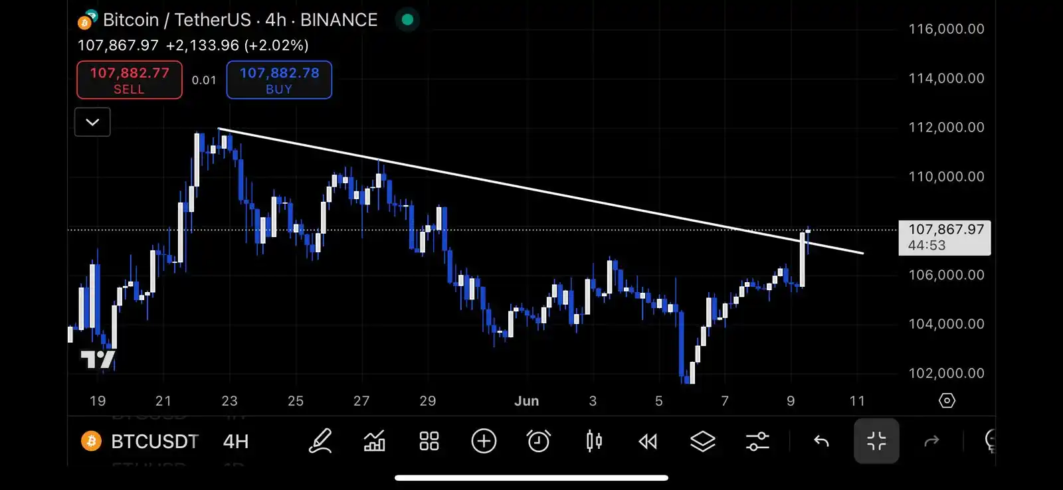Open the alert clock icon
1063x490 pixels.
(539, 441)
